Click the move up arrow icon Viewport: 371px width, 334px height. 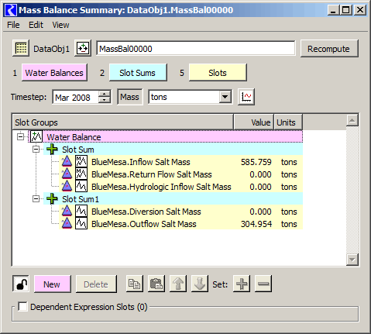[x=178, y=284]
